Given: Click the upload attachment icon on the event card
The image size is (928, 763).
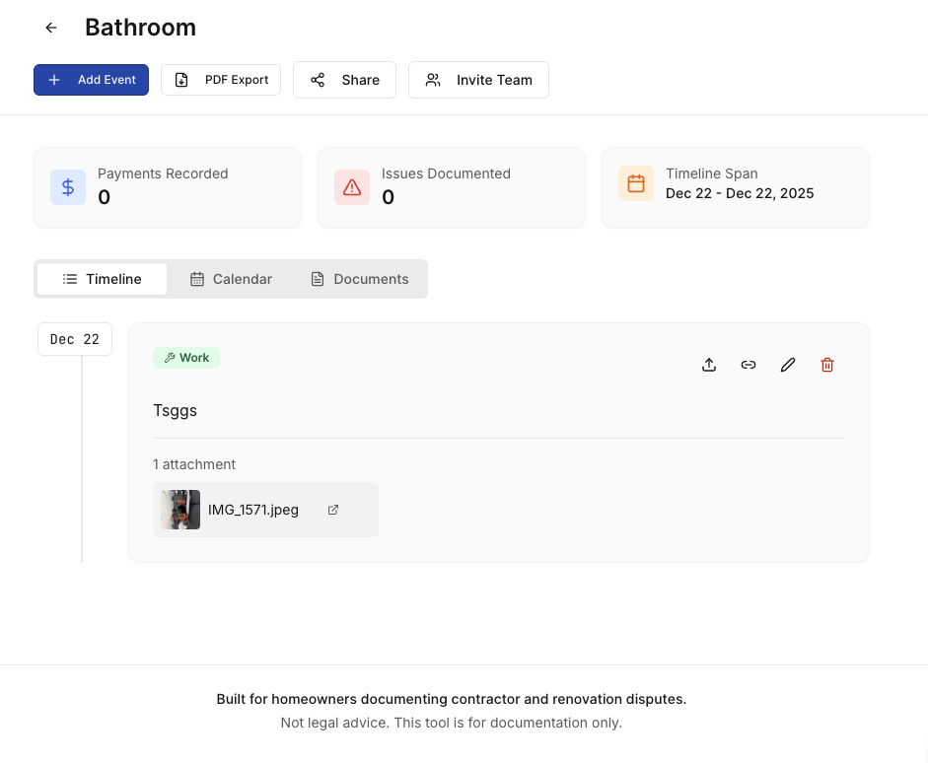Looking at the screenshot, I should click(x=709, y=365).
